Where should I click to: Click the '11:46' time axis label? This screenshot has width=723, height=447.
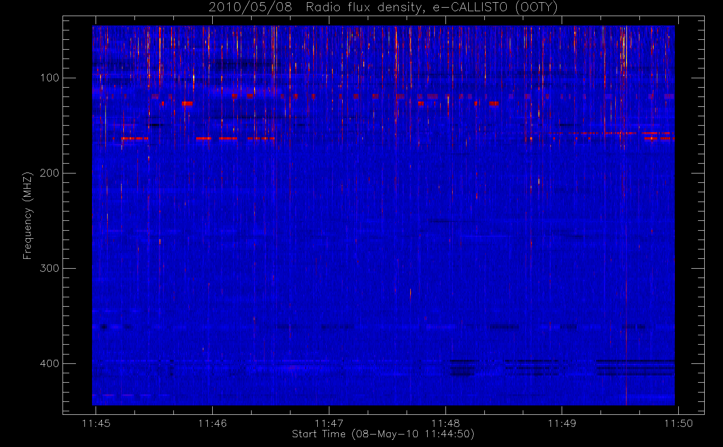(212, 423)
